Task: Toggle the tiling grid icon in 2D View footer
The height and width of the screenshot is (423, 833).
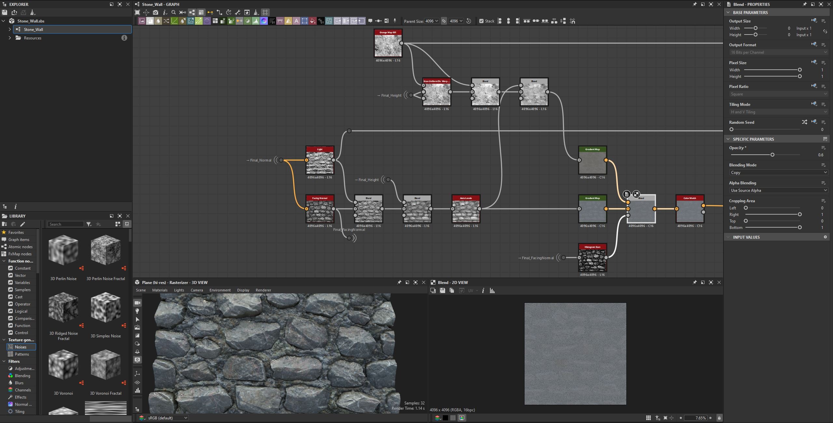Action: pyautogui.click(x=648, y=418)
